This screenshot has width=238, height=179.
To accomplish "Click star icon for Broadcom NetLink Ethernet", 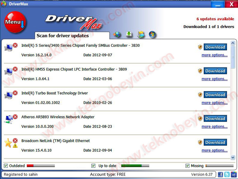I will click(x=8, y=143).
